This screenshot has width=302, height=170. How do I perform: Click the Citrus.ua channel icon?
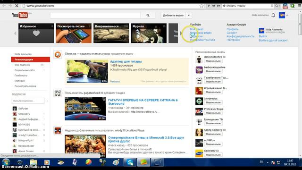pos(58,55)
